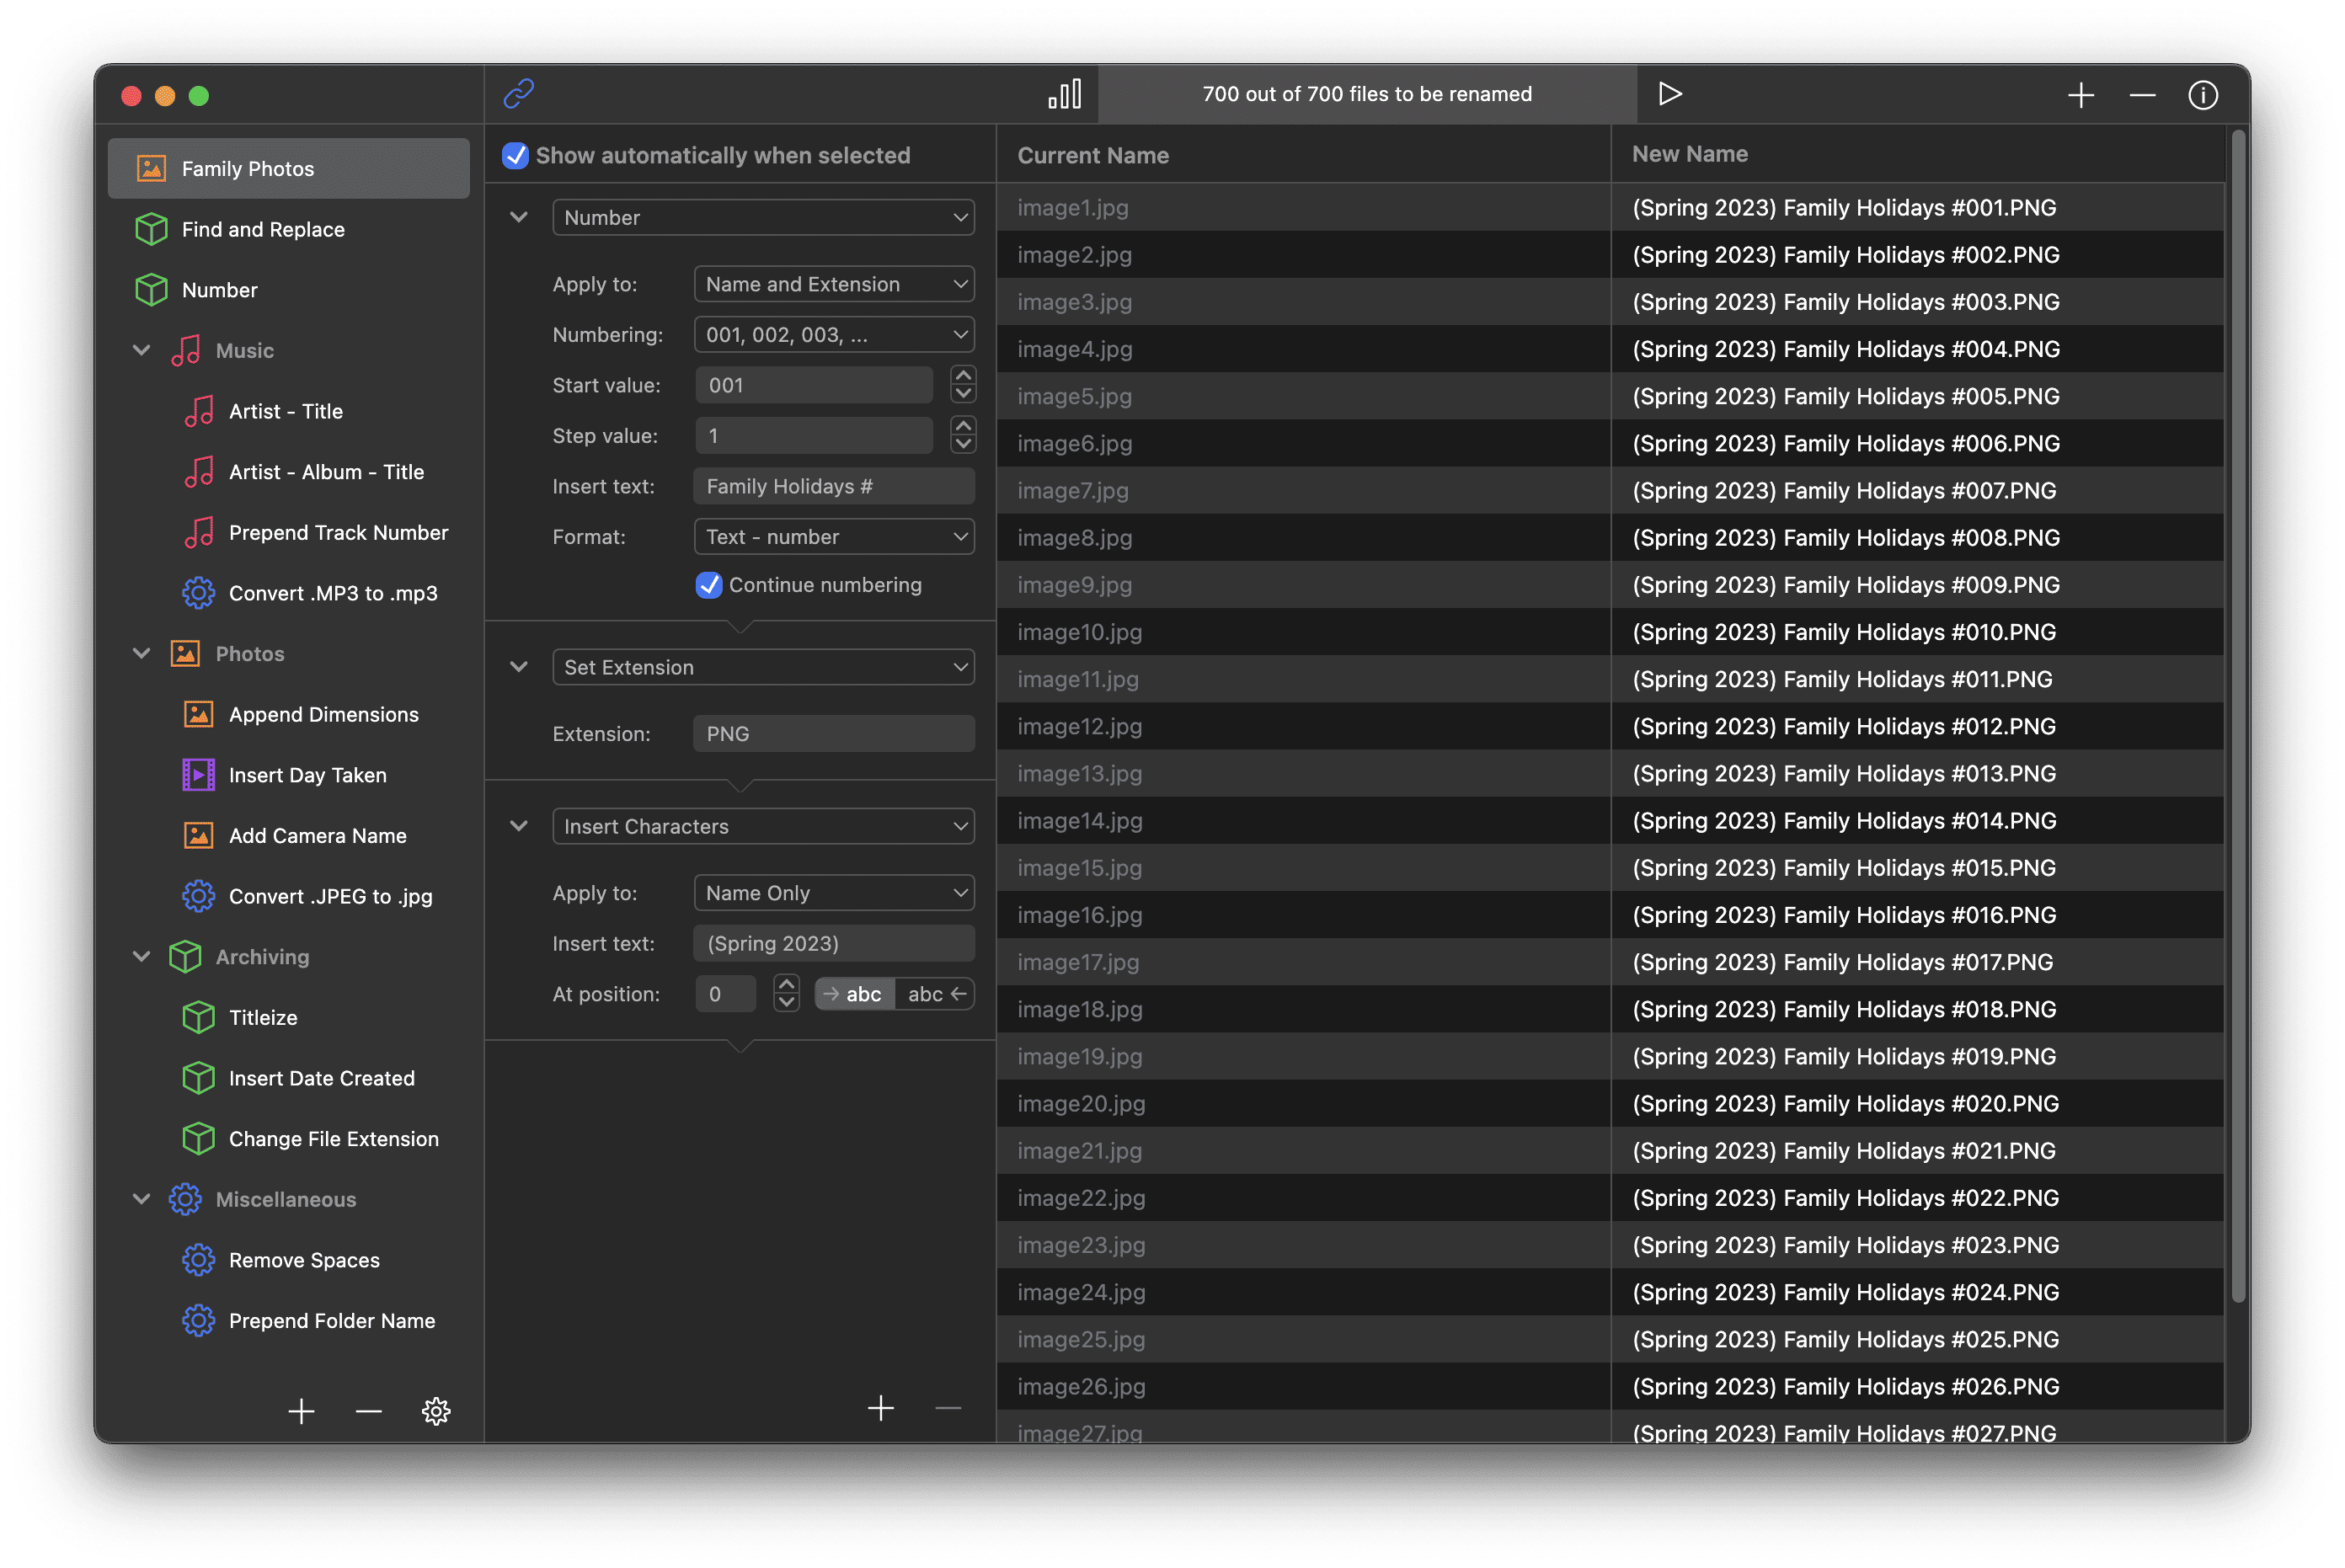Select the abc-left-arrow position toggle

tap(935, 994)
